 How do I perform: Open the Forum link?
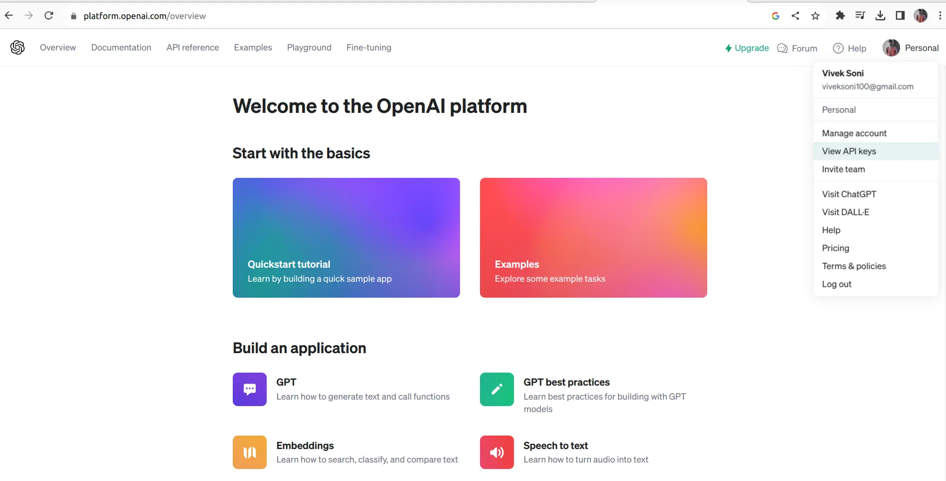[x=797, y=48]
